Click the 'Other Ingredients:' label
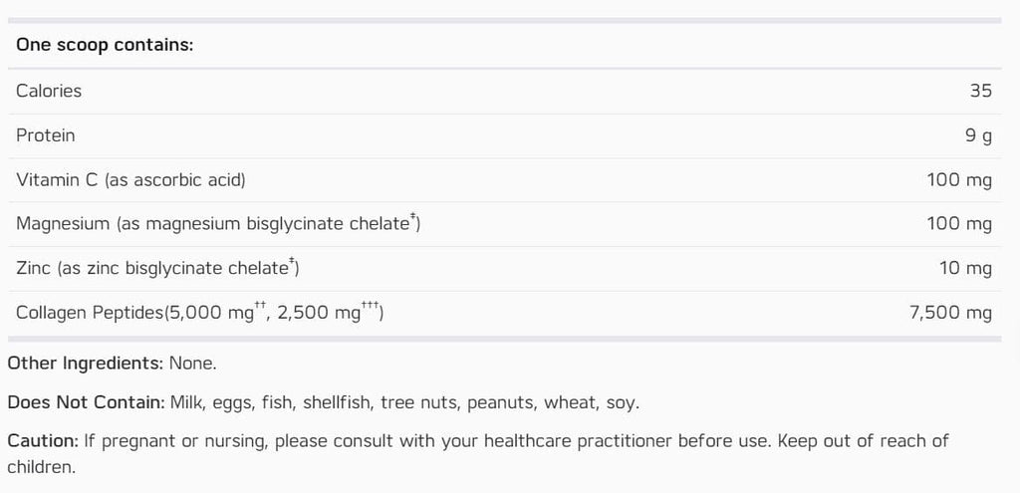The height and width of the screenshot is (493, 1020). pos(85,363)
